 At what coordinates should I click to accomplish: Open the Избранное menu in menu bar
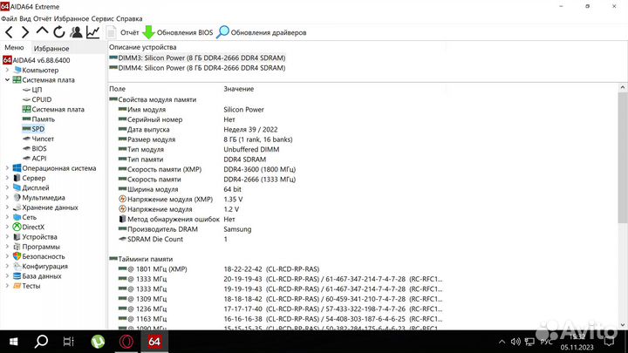[x=72, y=18]
